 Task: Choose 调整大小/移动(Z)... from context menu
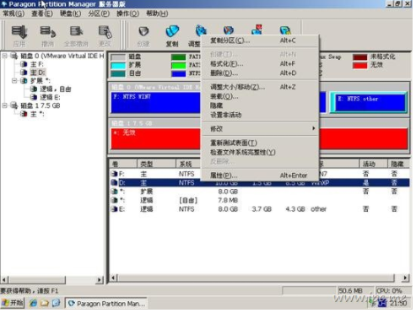pos(260,87)
